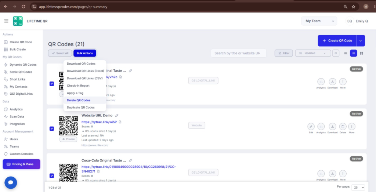376x192 pixels.
Task: Open the Emily Q account menu
Action: [x=357, y=21]
